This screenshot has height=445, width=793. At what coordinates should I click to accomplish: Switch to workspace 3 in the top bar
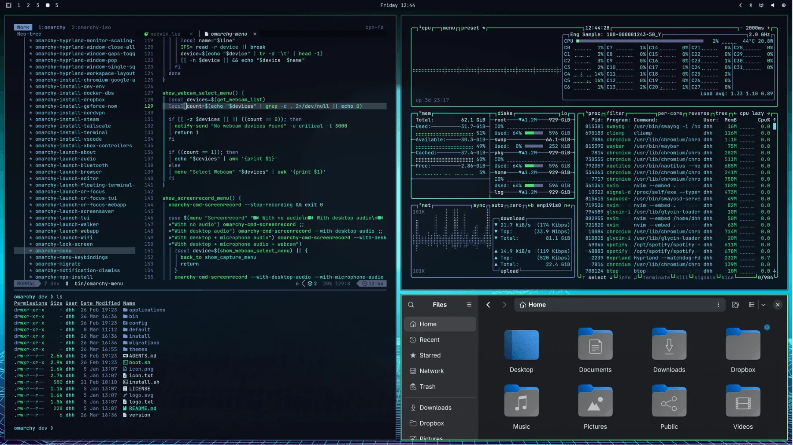pos(38,5)
